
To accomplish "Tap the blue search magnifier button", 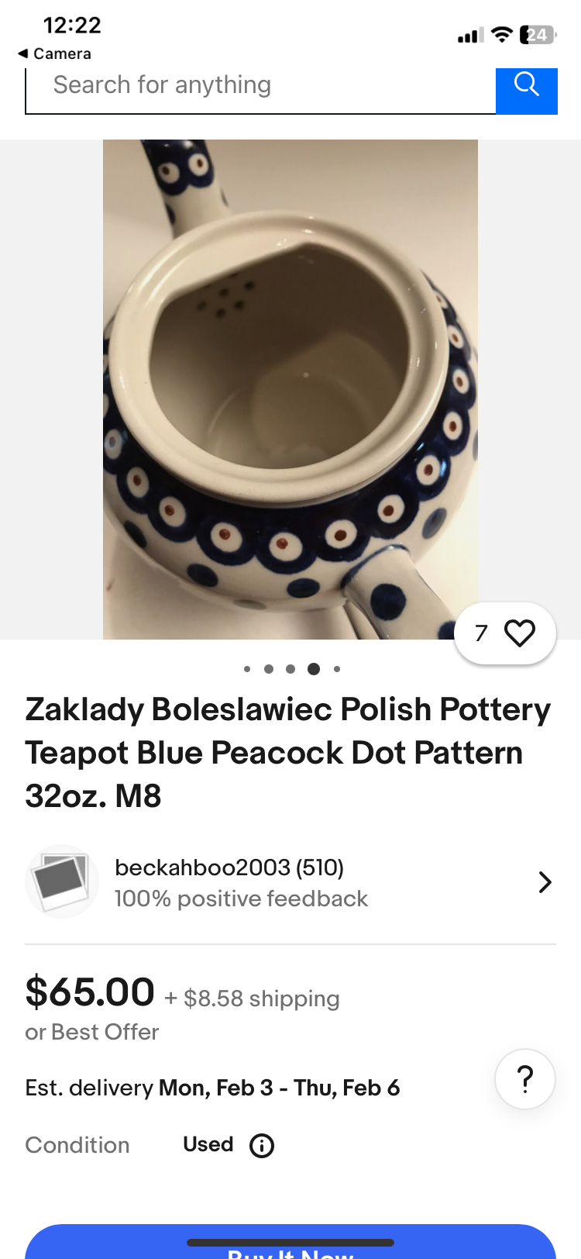I will pyautogui.click(x=527, y=85).
